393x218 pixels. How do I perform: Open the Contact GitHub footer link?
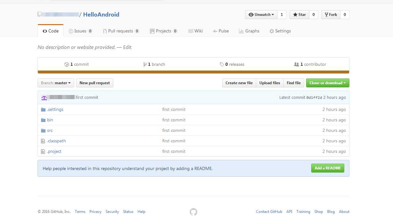269,212
